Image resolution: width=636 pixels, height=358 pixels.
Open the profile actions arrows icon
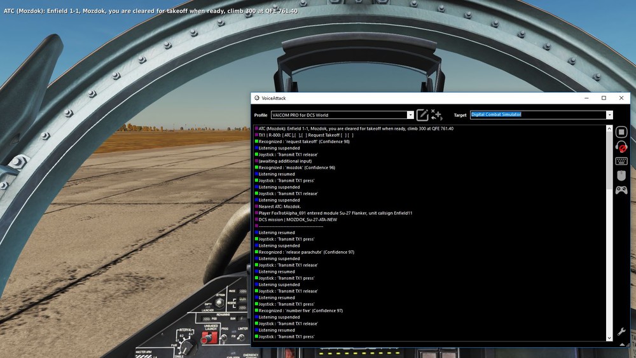(436, 114)
